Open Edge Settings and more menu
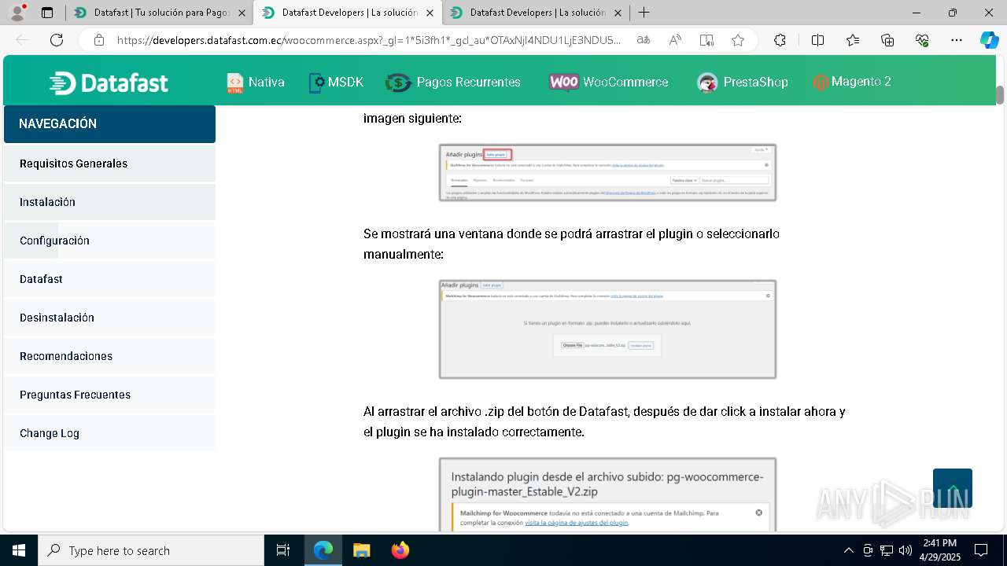Viewport: 1007px width, 566px height. point(957,40)
